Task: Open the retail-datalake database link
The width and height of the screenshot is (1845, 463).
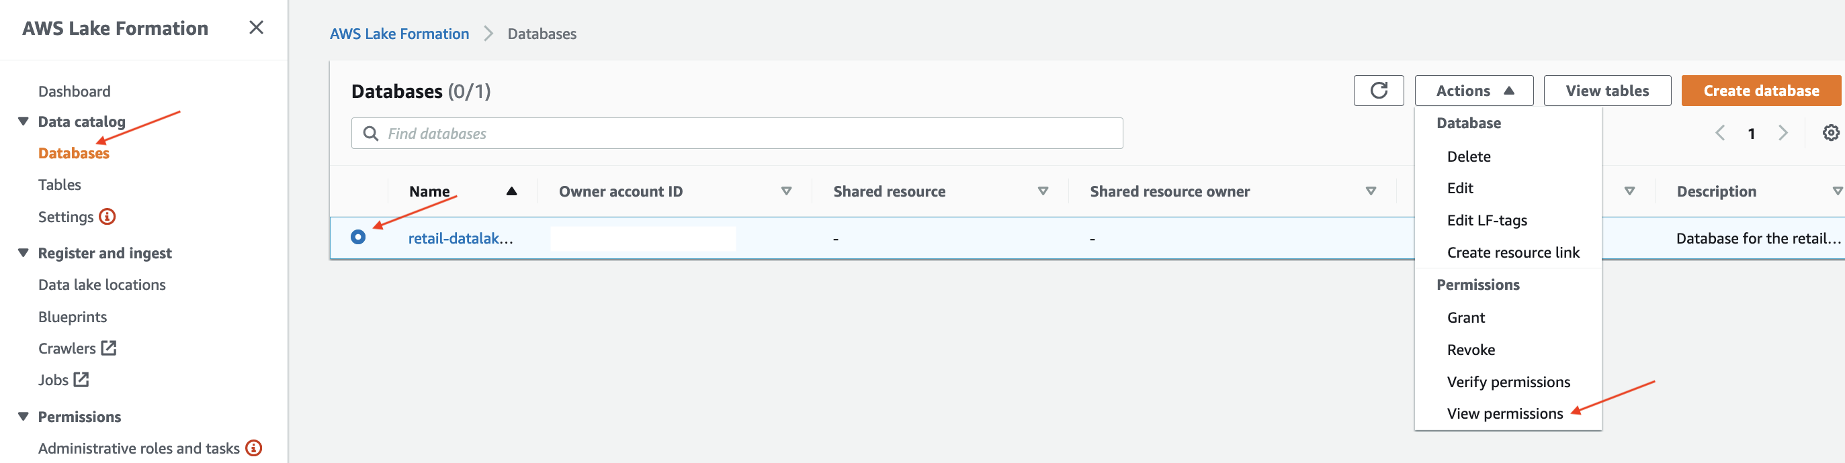Action: 460,238
